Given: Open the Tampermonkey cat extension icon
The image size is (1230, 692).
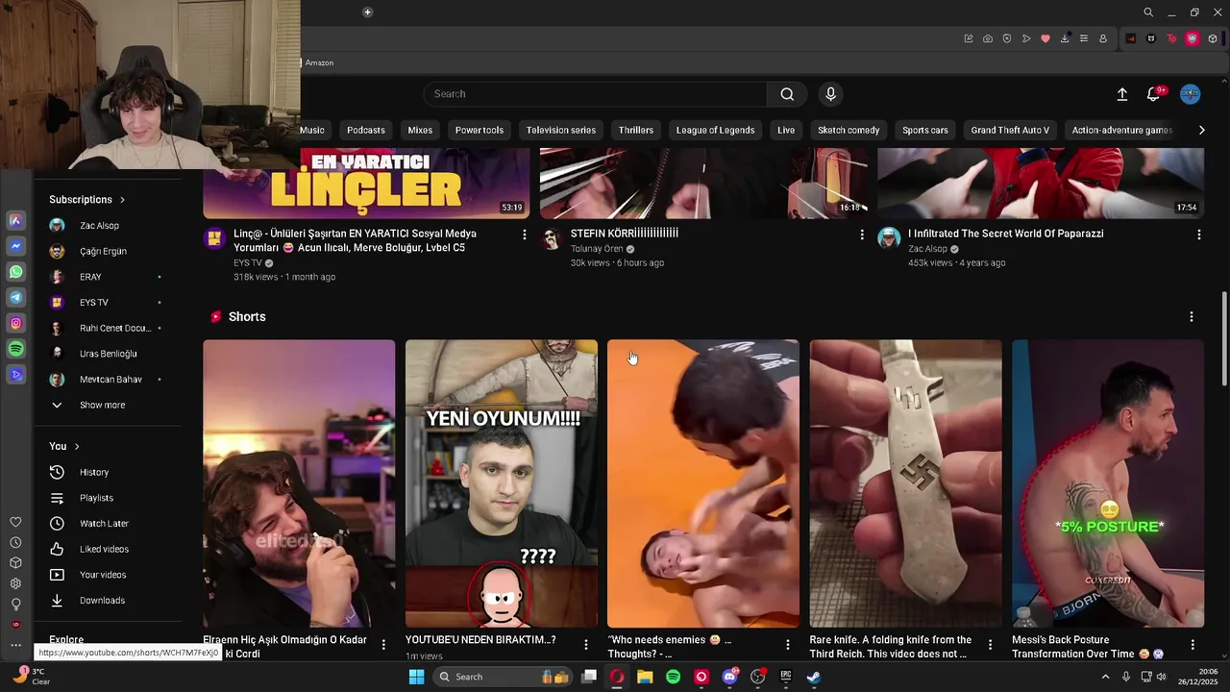Looking at the screenshot, I should click(1151, 38).
